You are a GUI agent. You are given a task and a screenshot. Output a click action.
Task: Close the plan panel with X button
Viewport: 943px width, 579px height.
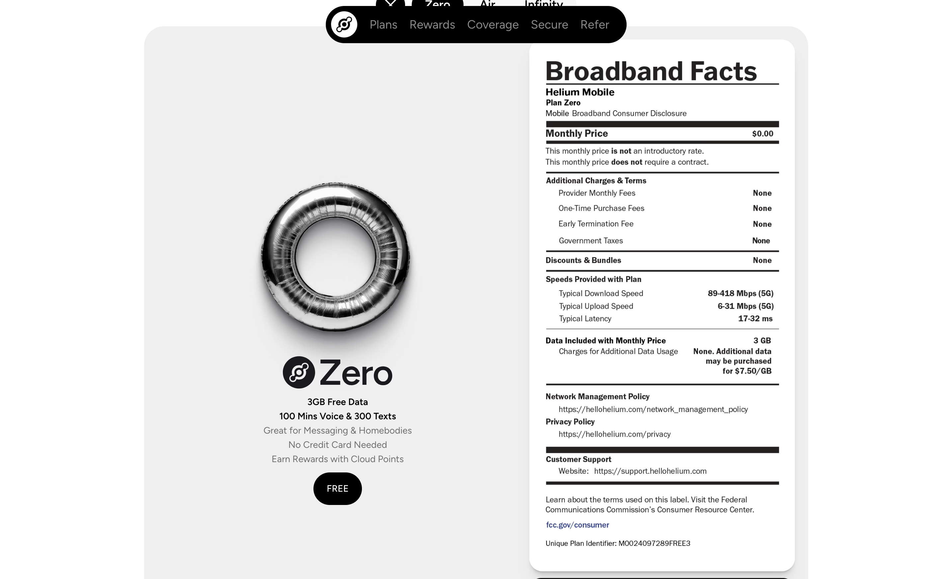point(390,3)
